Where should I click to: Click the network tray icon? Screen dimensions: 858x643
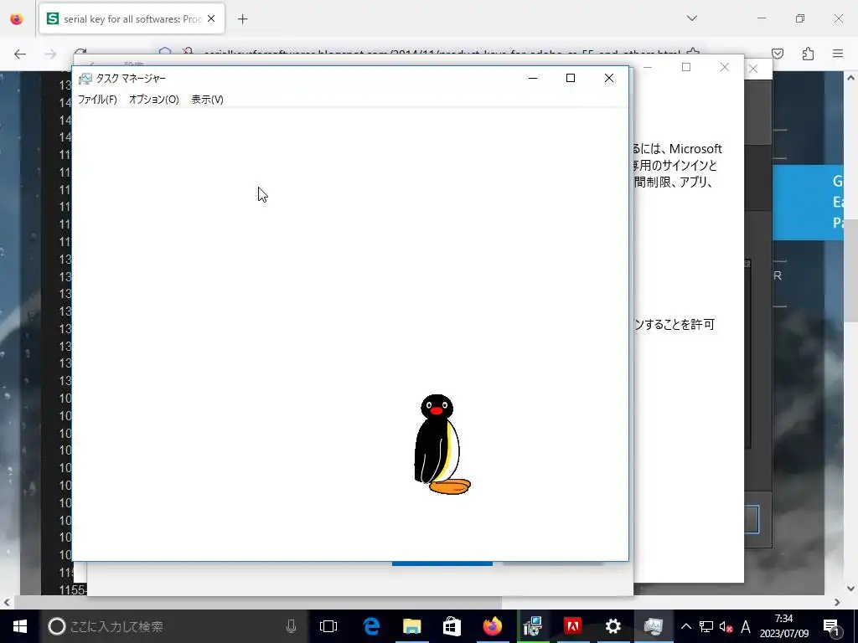(706, 626)
